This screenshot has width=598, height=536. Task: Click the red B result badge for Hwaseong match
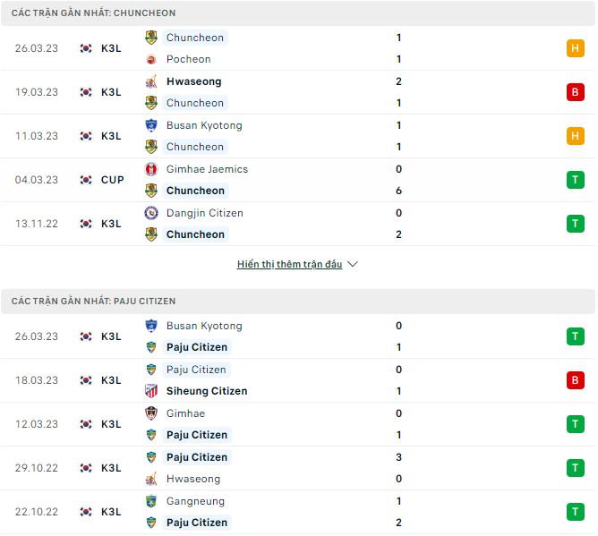[x=575, y=92]
